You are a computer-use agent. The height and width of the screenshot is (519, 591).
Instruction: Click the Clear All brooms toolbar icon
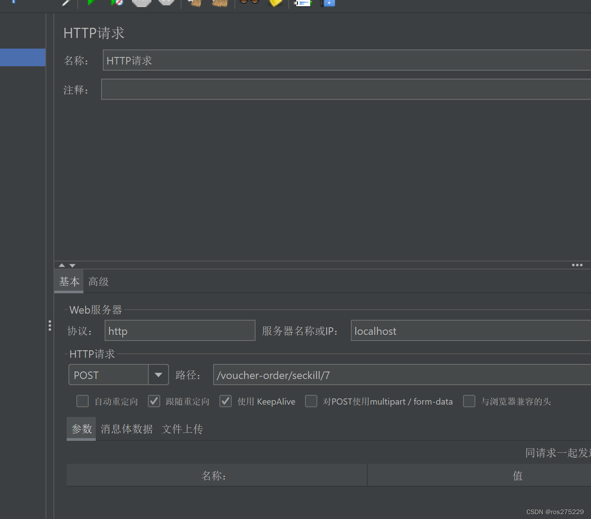(x=220, y=3)
